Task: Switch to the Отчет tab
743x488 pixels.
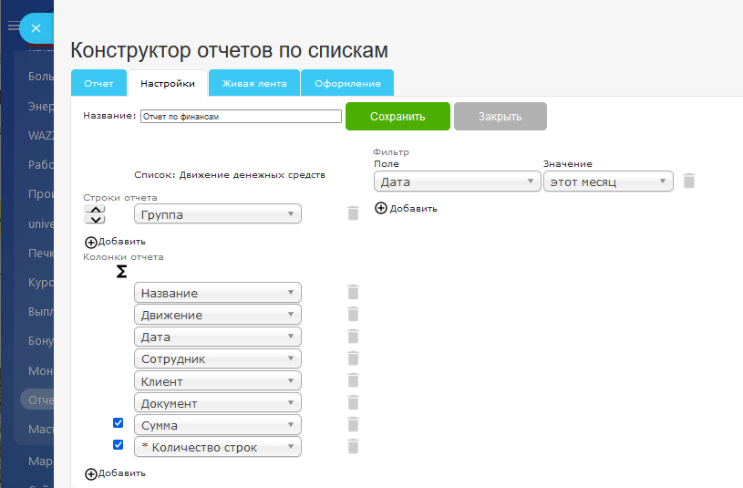Action: (98, 83)
